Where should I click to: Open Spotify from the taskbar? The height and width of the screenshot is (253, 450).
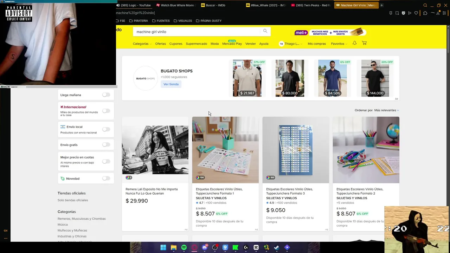[184, 247]
